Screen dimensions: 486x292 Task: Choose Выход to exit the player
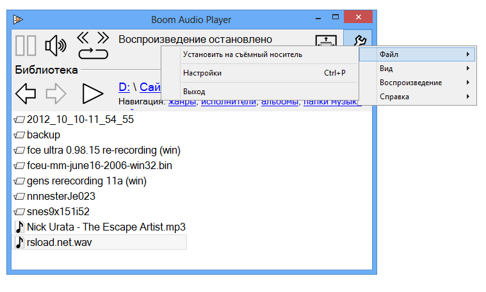tap(260, 92)
